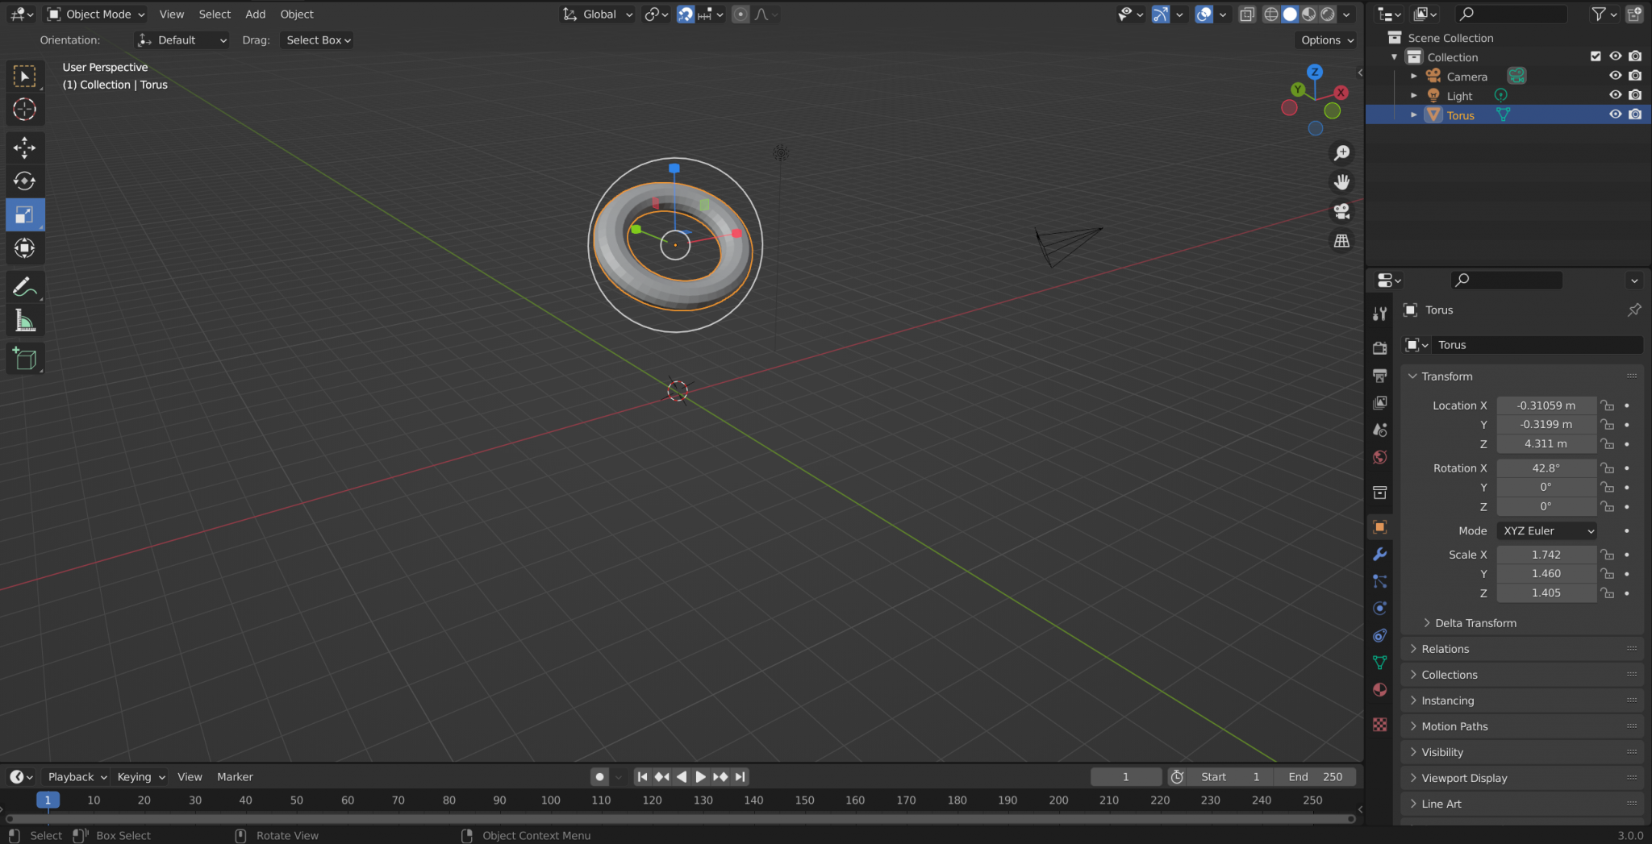The width and height of the screenshot is (1652, 844).
Task: Select the Rotate tool
Action: click(25, 181)
